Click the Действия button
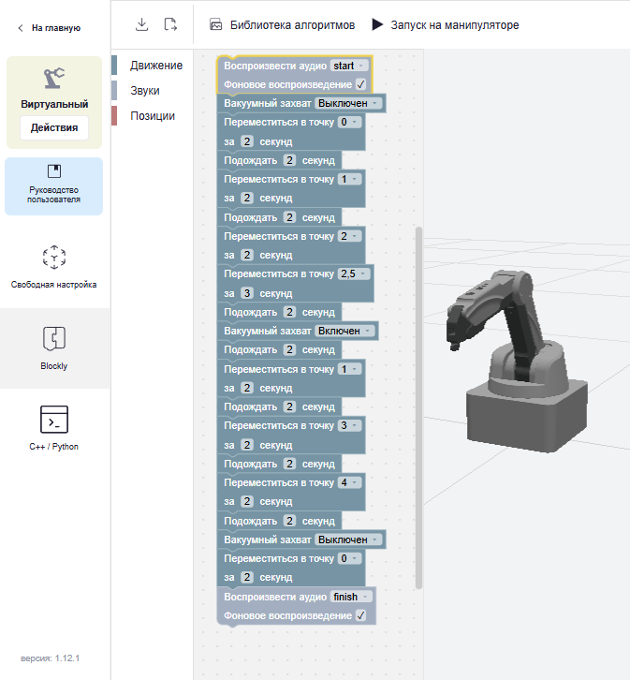 coord(54,128)
